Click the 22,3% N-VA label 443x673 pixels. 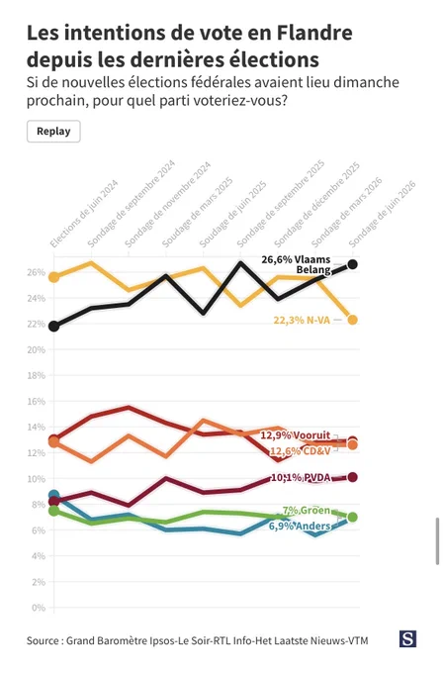(302, 320)
